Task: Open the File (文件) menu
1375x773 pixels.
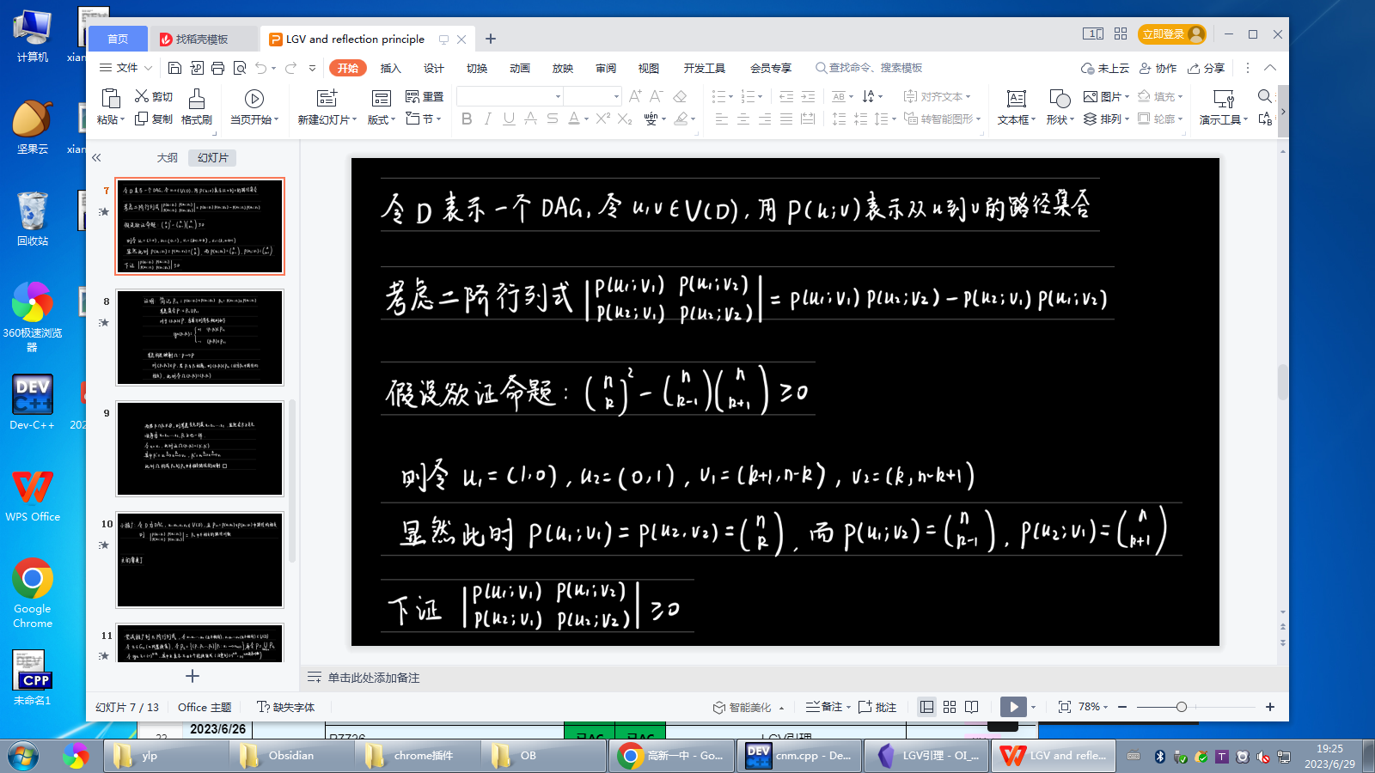Action: [x=126, y=68]
